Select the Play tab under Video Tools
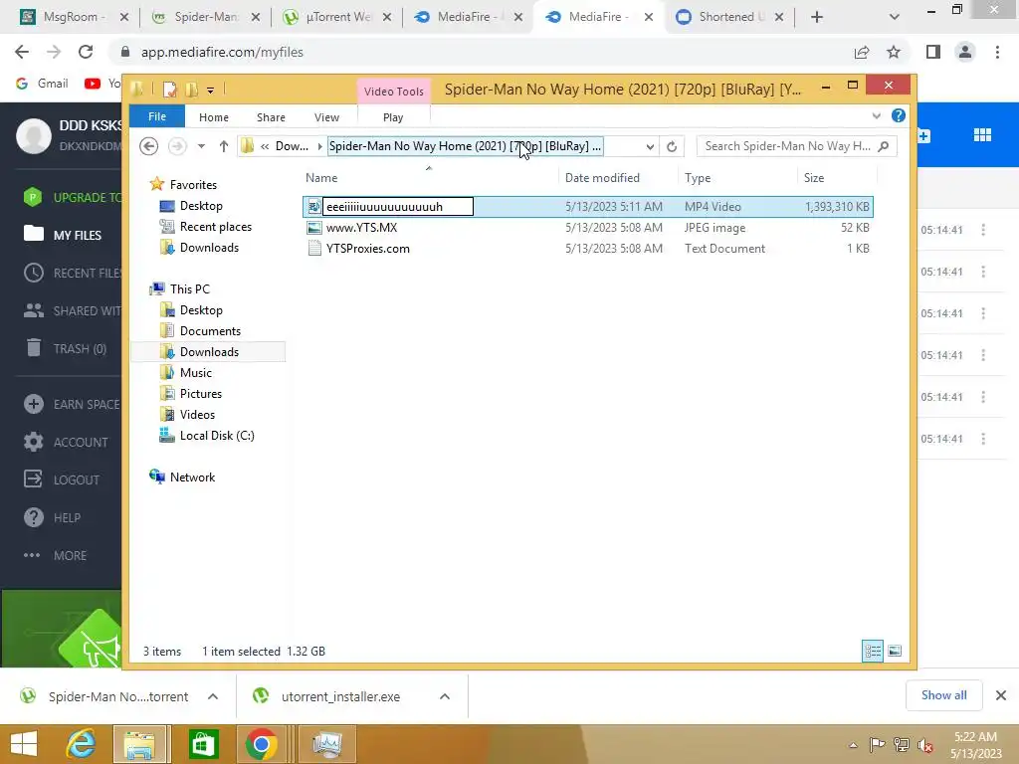Viewport: 1019px width, 764px height. pos(393,117)
